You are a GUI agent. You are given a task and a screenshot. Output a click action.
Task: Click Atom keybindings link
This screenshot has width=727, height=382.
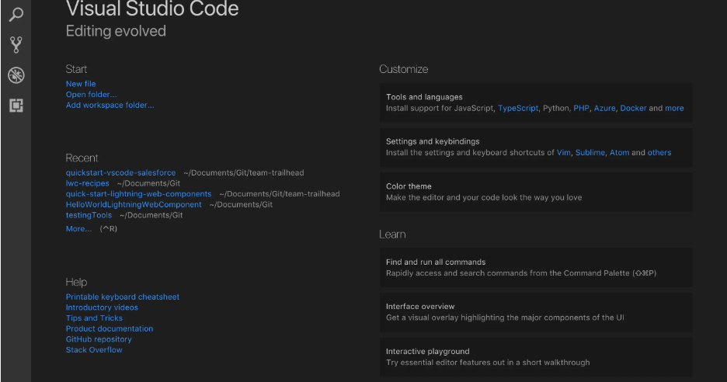619,152
